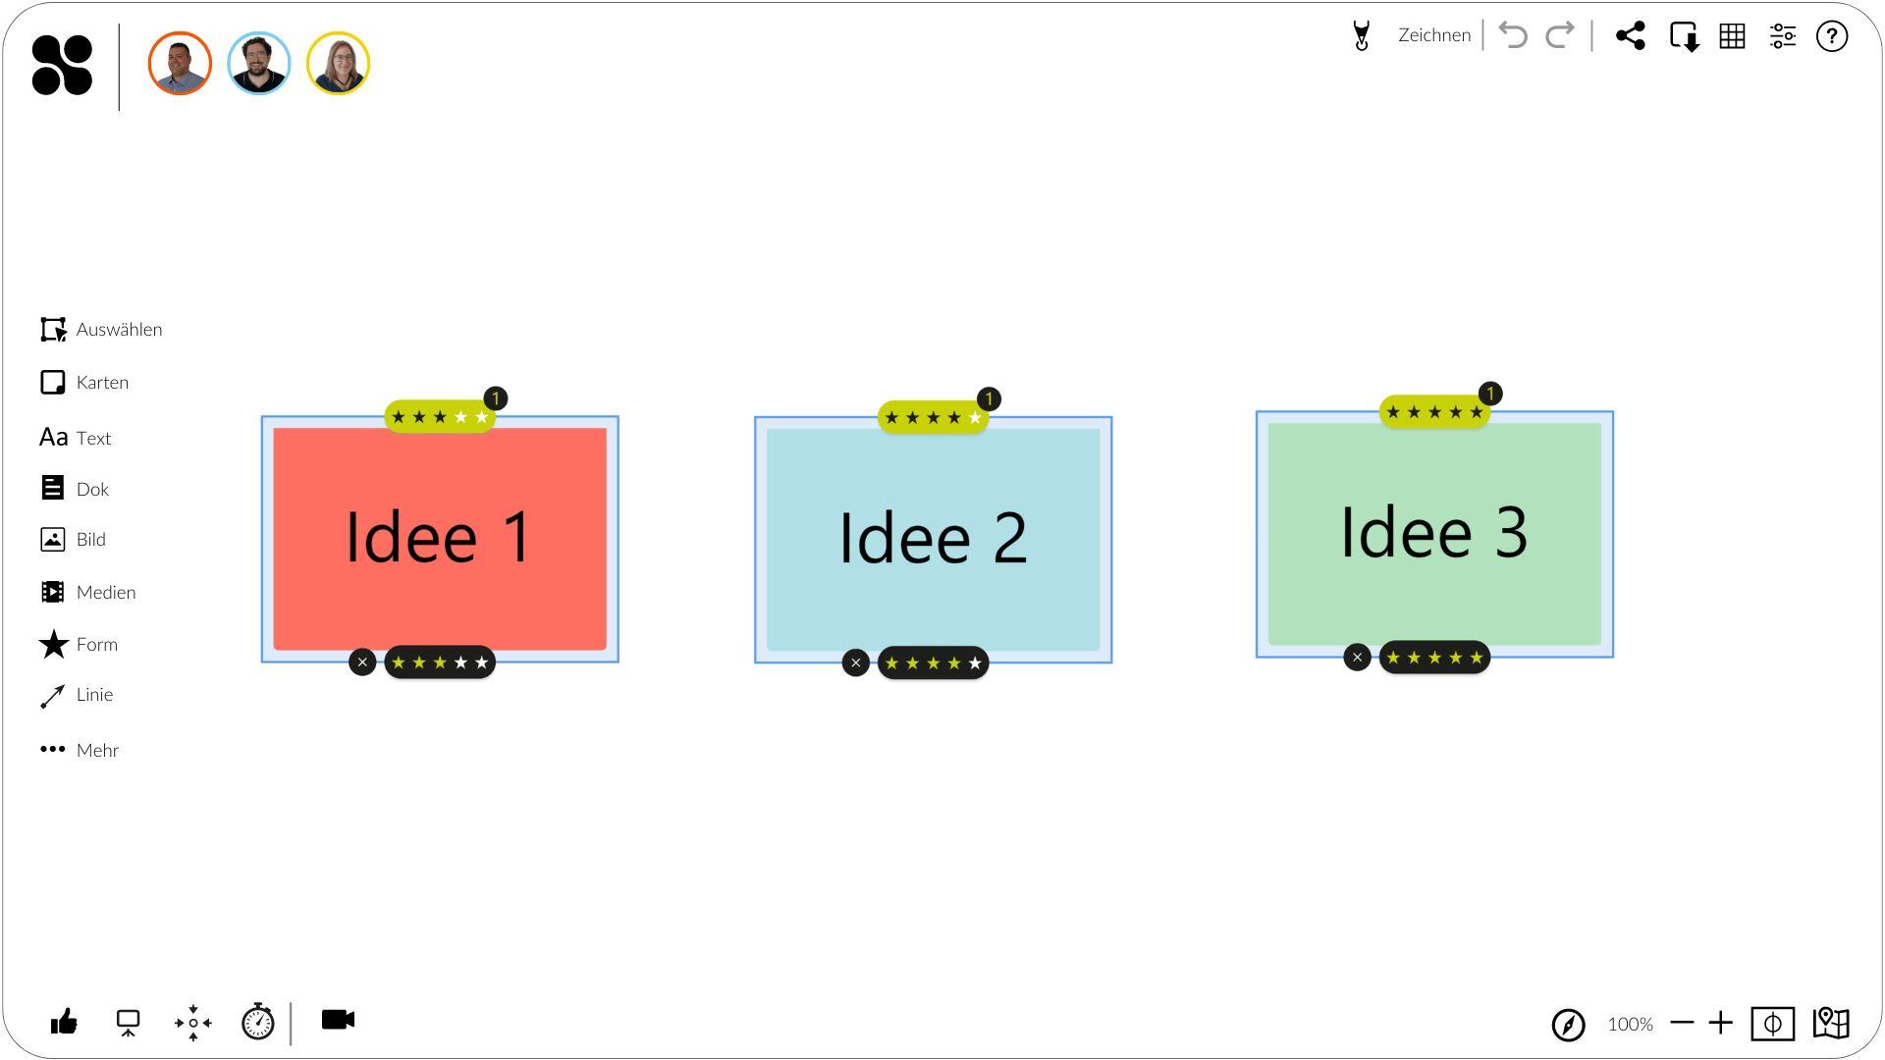Click the gather participants icon
1885x1060 pixels.
[x=193, y=1023]
